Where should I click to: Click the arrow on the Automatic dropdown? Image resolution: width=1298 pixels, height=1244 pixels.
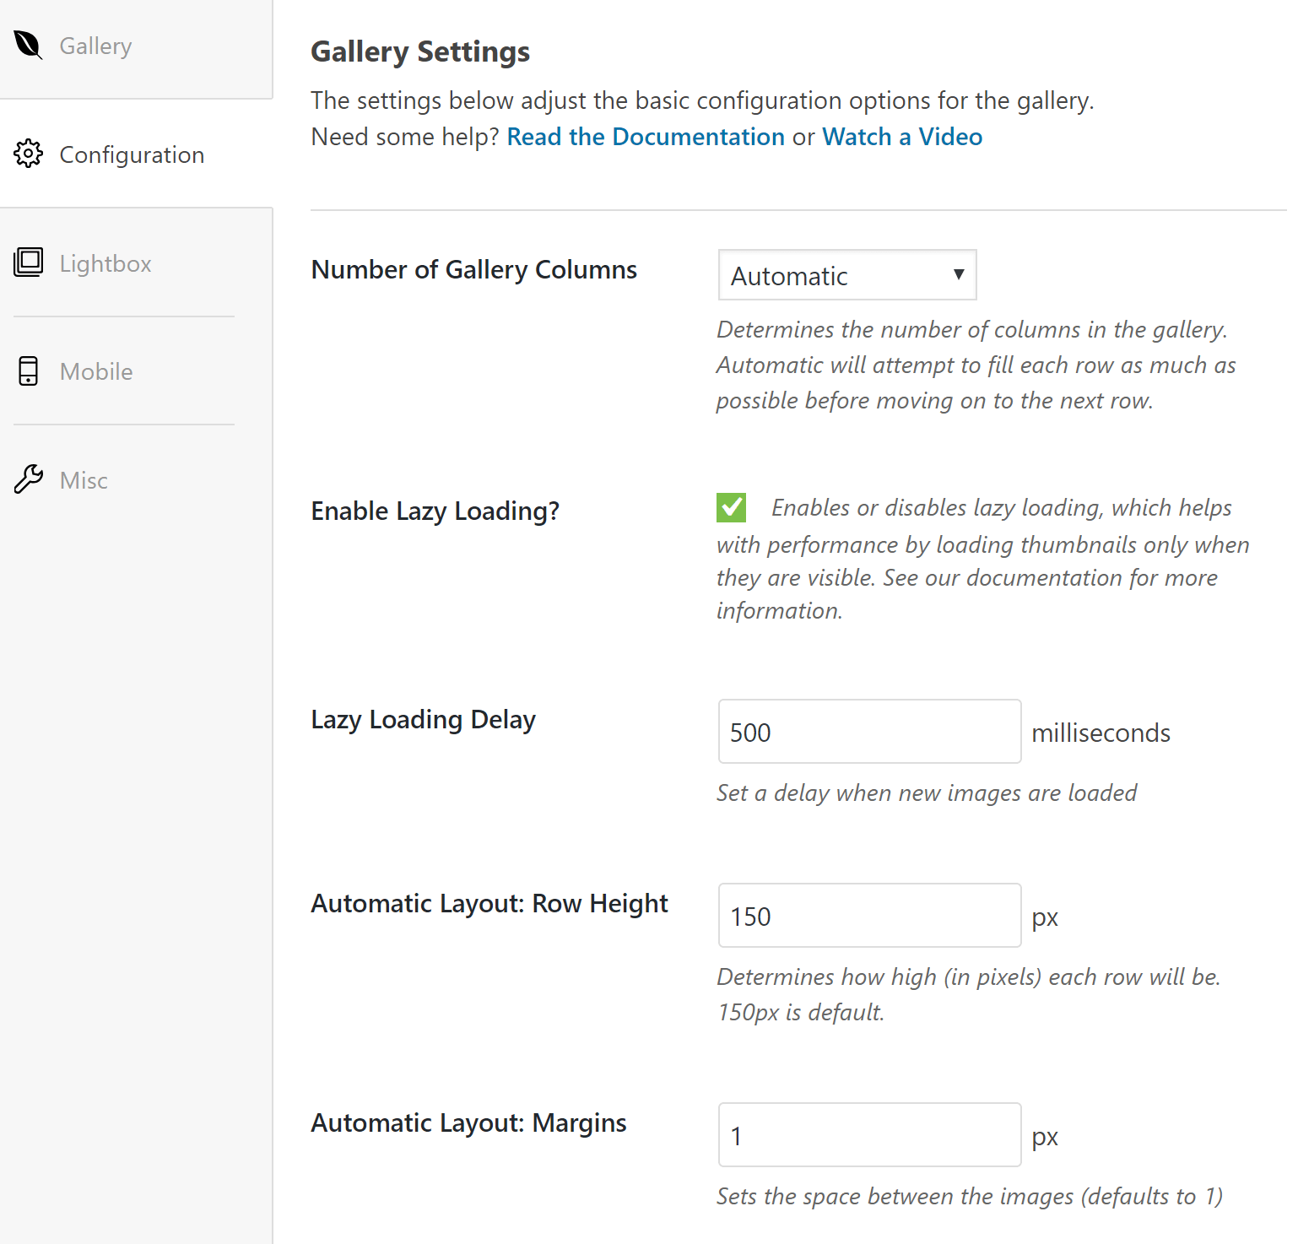958,274
